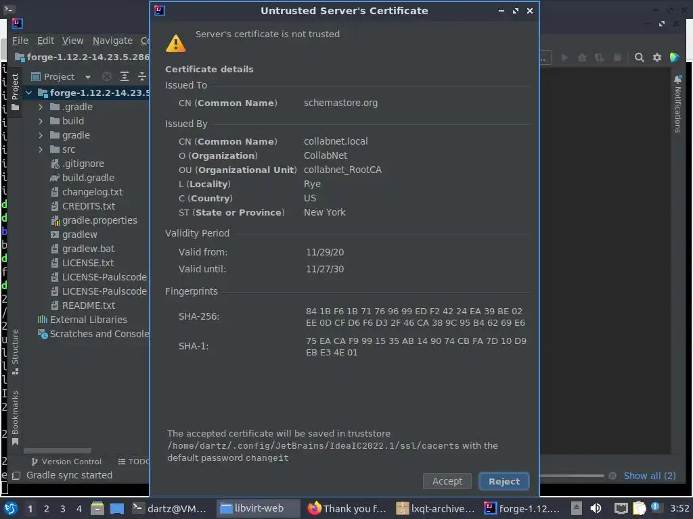Viewport: 693px width, 519px height.
Task: Switch to Firefox Thank you taskbar entry
Action: tap(347, 508)
